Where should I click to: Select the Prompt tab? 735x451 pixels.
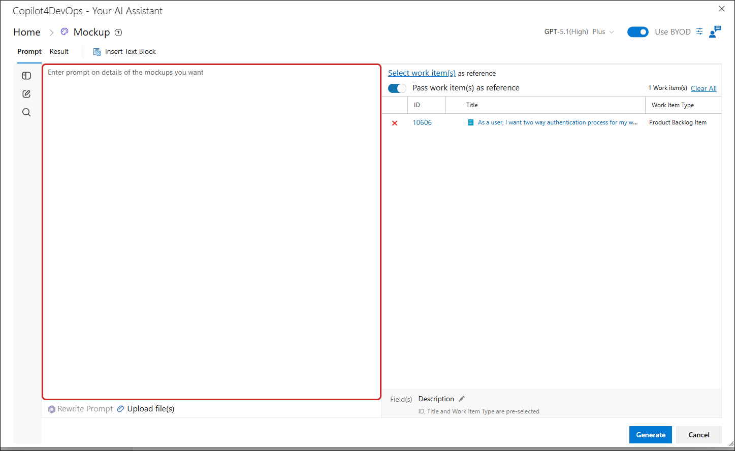tap(29, 51)
